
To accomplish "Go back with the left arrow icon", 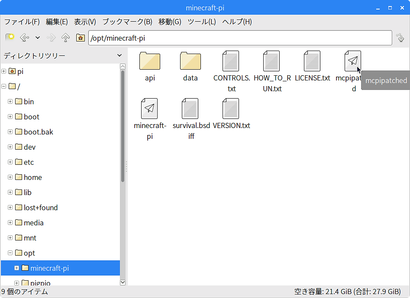I will click(x=25, y=38).
